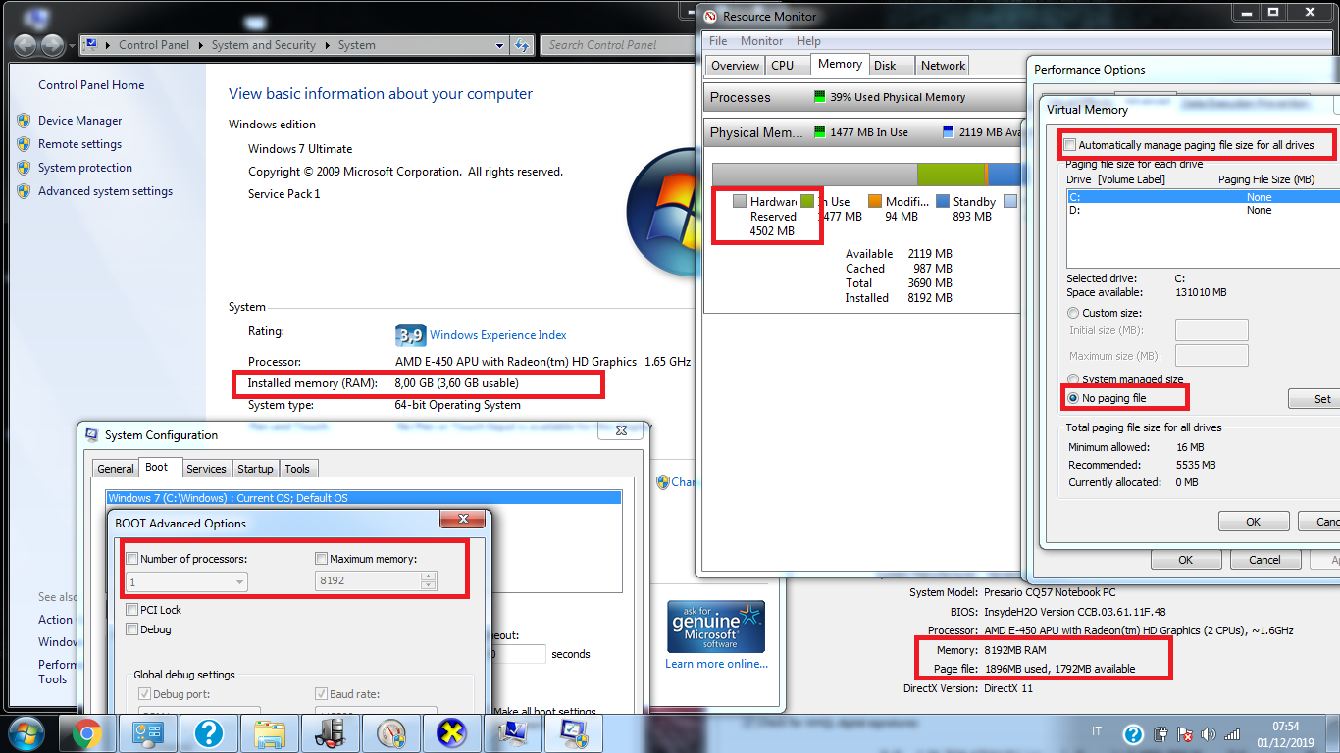Image resolution: width=1340 pixels, height=753 pixels.
Task: Open the Help question mark taskbar icon
Action: (x=208, y=733)
